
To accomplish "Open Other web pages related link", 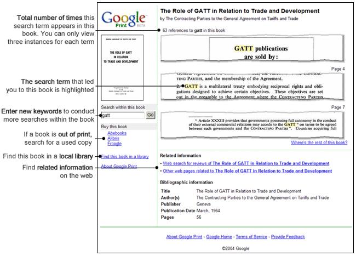I will pos(248,171).
